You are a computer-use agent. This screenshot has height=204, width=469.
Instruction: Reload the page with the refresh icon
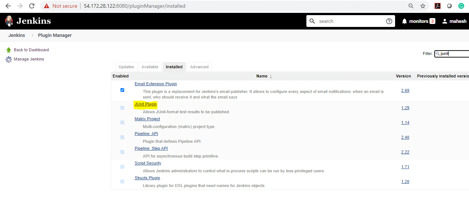pyautogui.click(x=32, y=6)
